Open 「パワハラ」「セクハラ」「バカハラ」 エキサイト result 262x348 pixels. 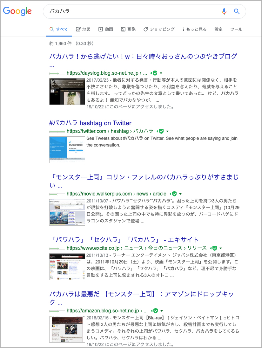pyautogui.click(x=125, y=240)
